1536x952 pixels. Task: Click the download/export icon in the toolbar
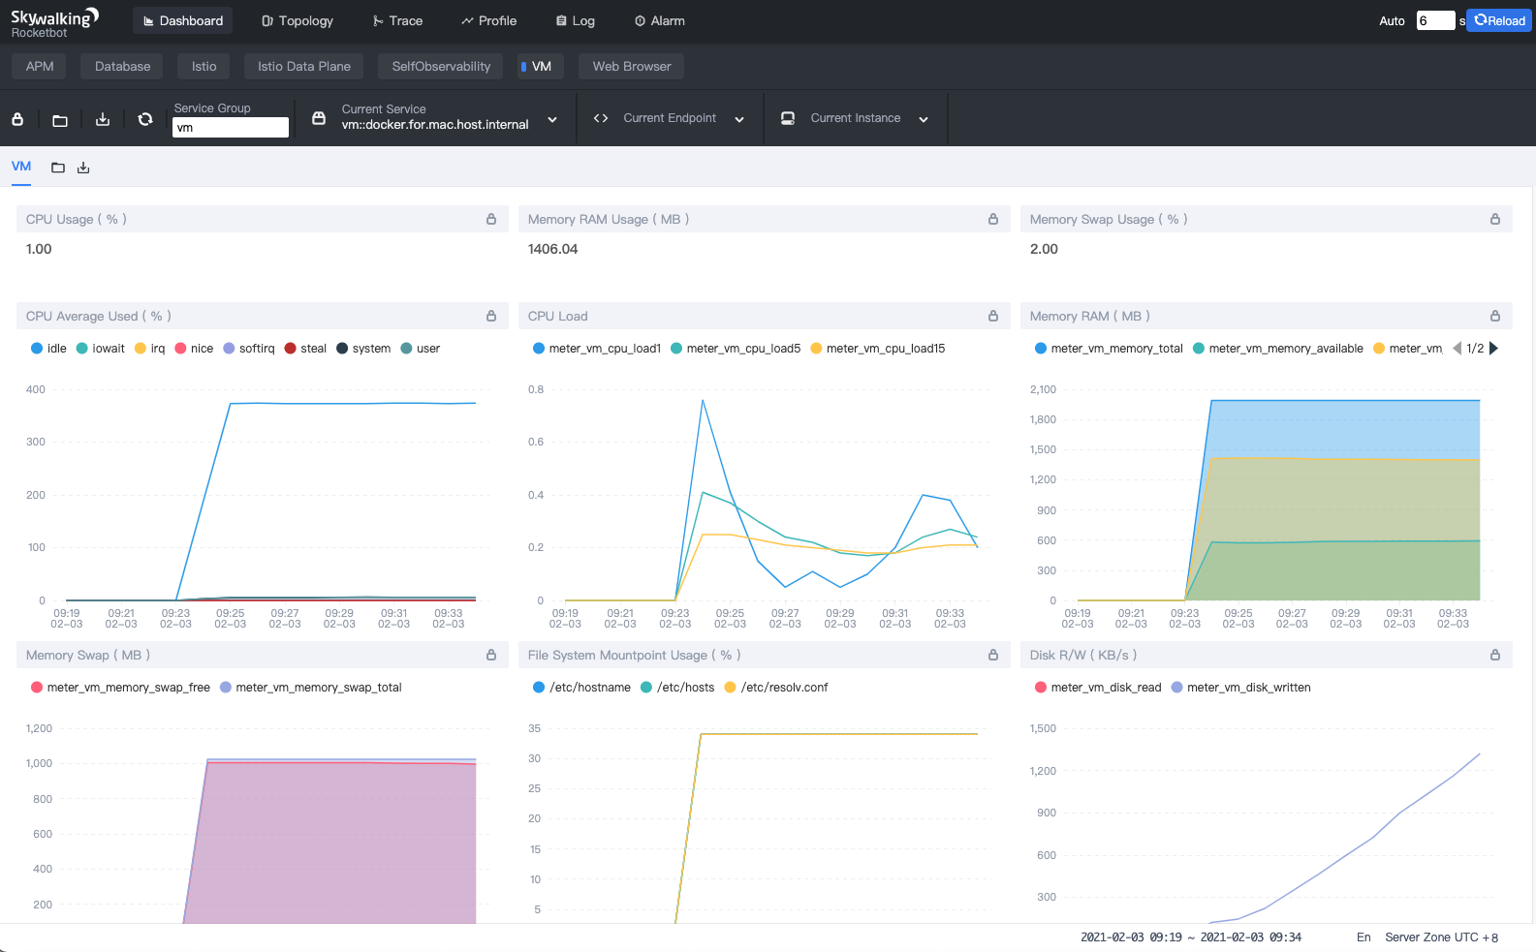pos(103,119)
